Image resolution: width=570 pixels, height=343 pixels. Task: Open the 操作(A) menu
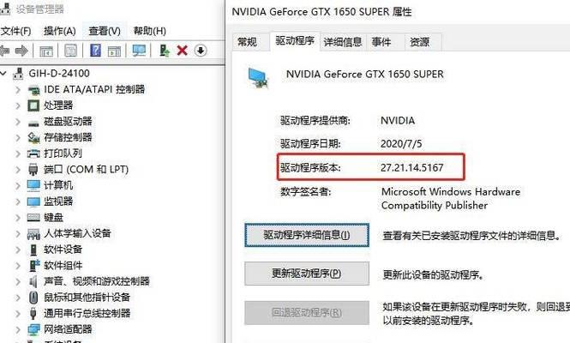tap(60, 31)
